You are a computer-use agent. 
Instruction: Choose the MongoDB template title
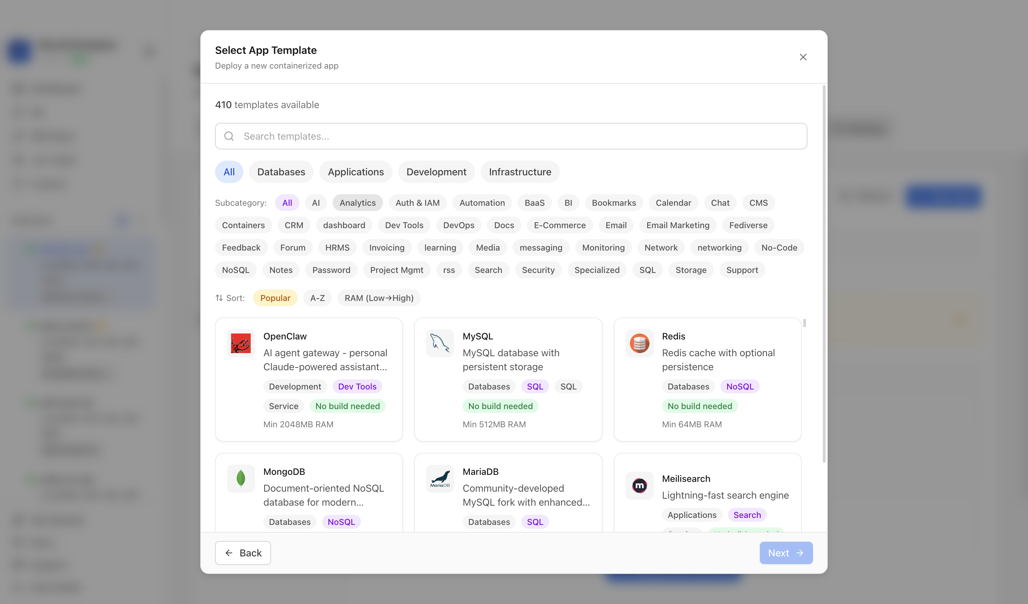284,472
